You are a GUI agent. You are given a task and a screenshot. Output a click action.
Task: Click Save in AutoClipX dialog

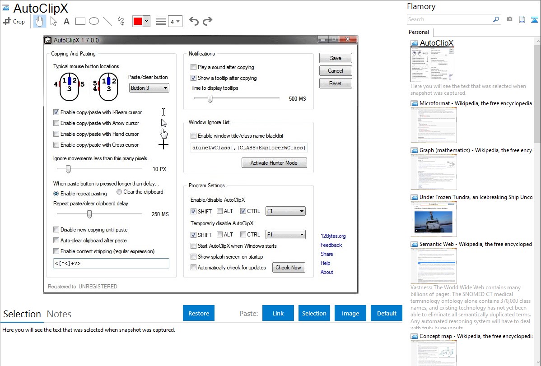336,58
